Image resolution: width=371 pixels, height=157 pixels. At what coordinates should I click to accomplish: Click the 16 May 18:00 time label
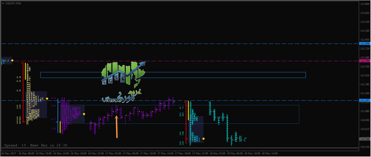point(78,153)
